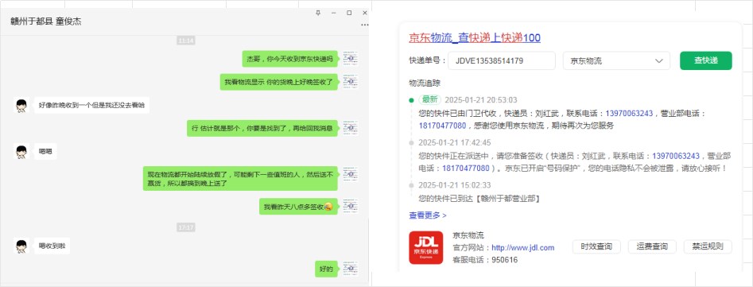Click the '嗯收到啦' message bubble

pos(52,246)
